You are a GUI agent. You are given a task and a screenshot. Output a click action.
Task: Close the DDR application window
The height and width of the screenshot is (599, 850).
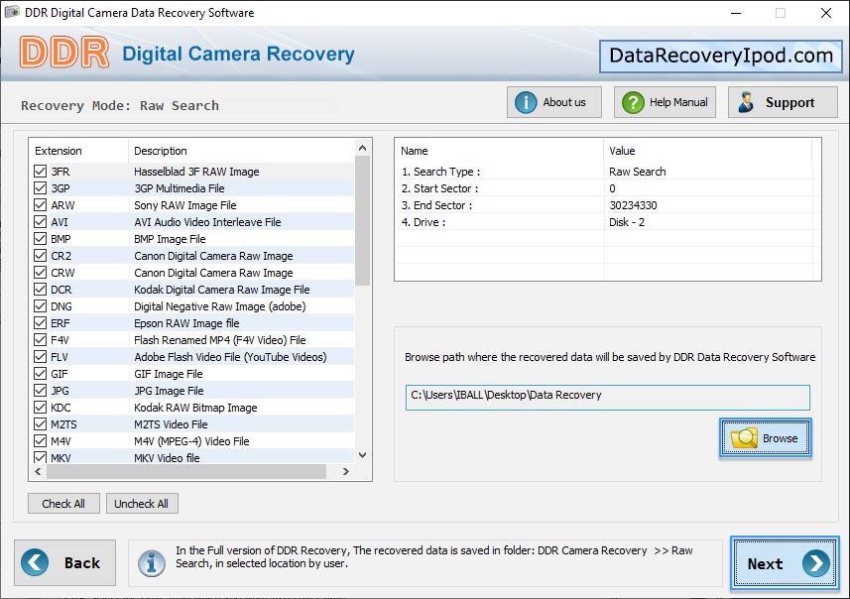pos(825,13)
